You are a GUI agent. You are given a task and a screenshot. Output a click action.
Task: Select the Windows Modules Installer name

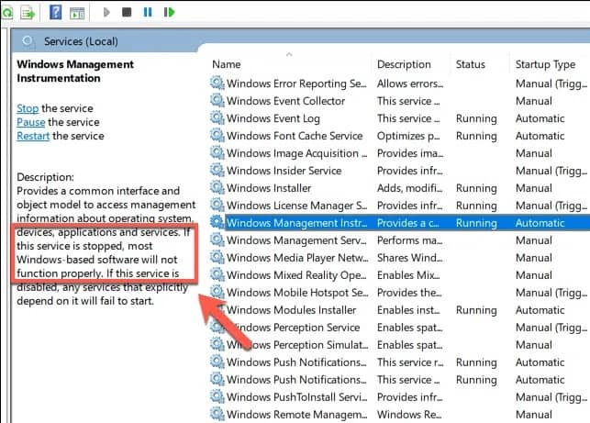coord(291,310)
